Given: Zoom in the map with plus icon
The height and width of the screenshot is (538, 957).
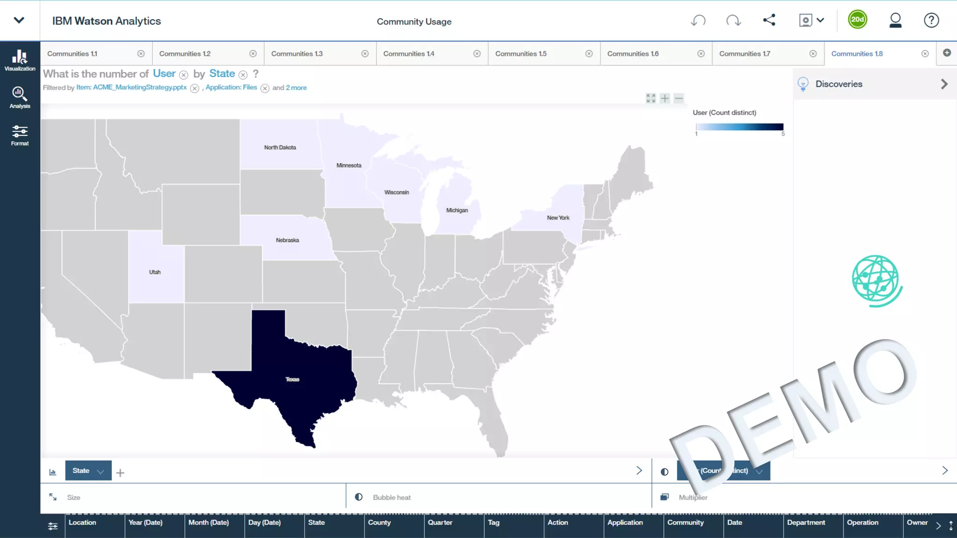Looking at the screenshot, I should [x=665, y=98].
